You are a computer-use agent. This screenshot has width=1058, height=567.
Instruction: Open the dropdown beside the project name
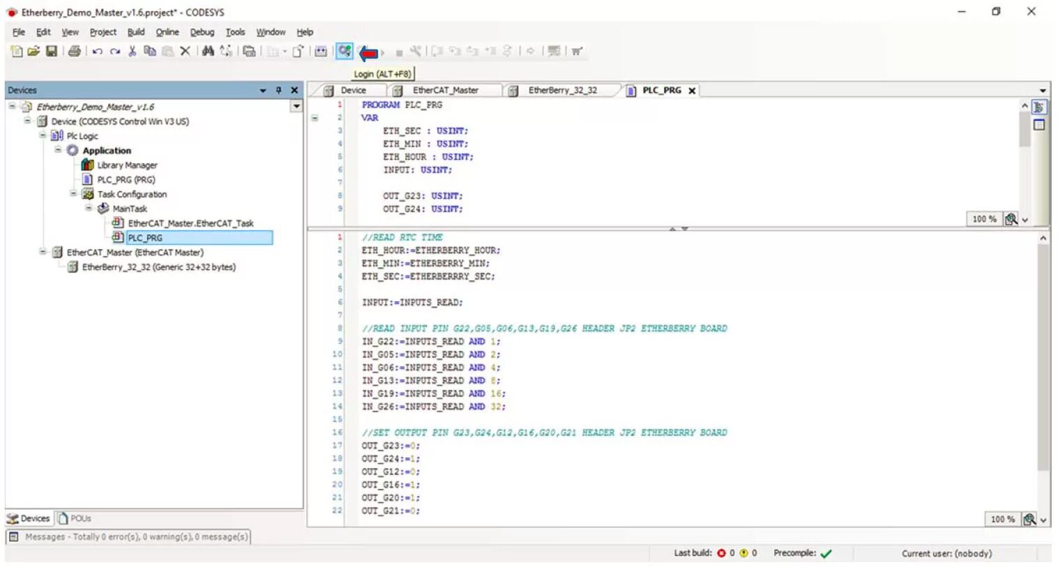tap(296, 107)
